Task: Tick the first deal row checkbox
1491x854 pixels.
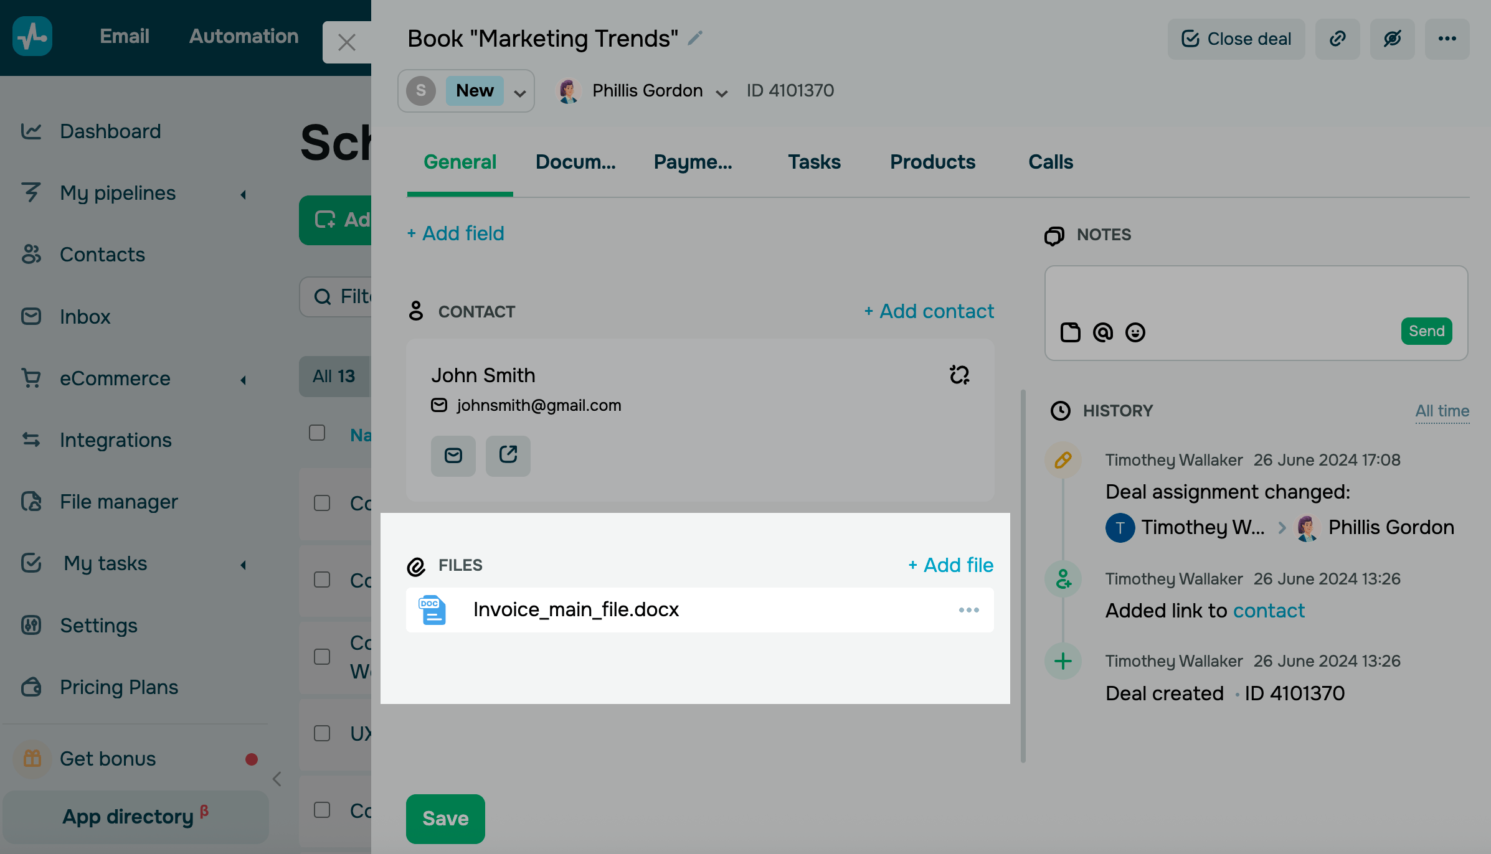Action: [322, 503]
